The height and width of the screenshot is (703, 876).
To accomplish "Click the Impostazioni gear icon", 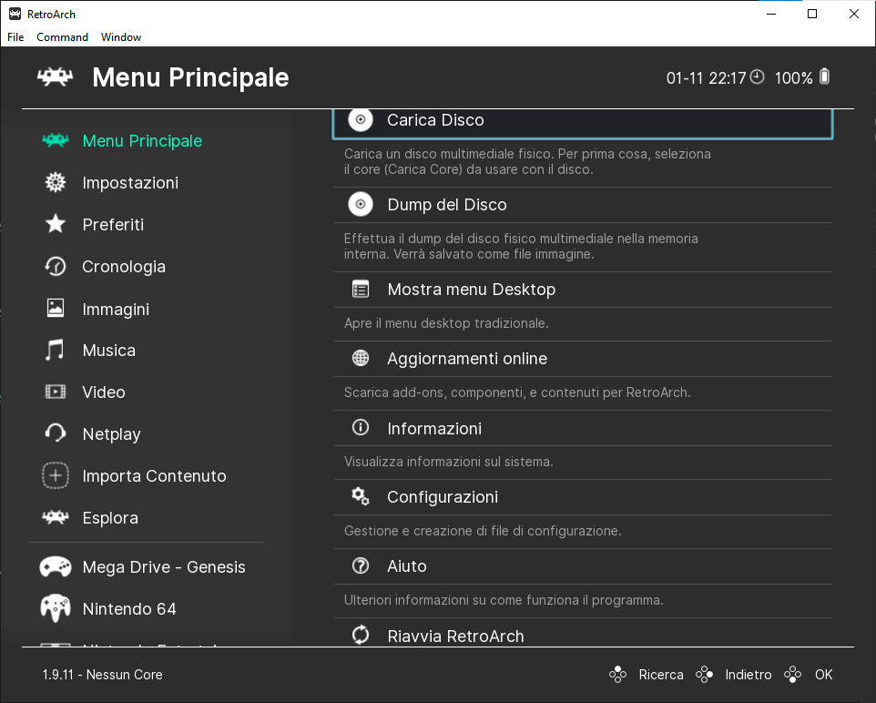I will click(56, 182).
